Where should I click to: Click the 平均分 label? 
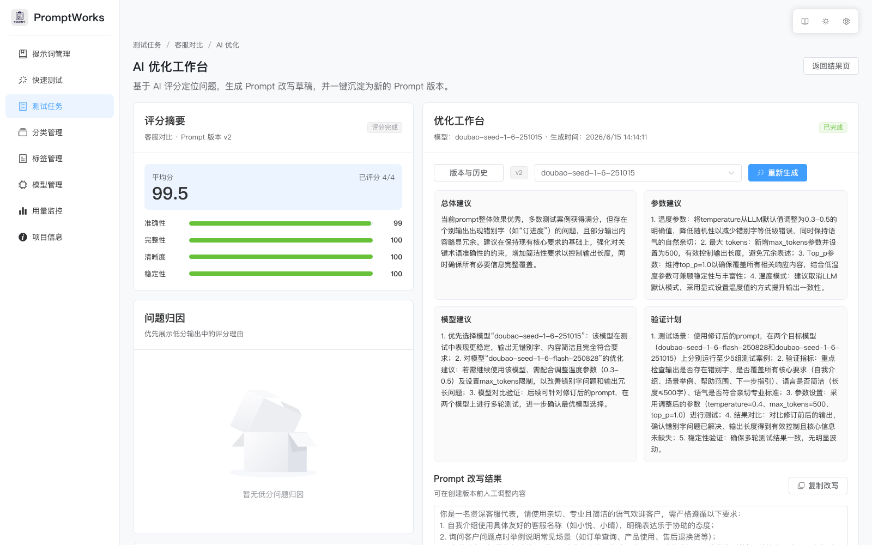click(x=162, y=178)
